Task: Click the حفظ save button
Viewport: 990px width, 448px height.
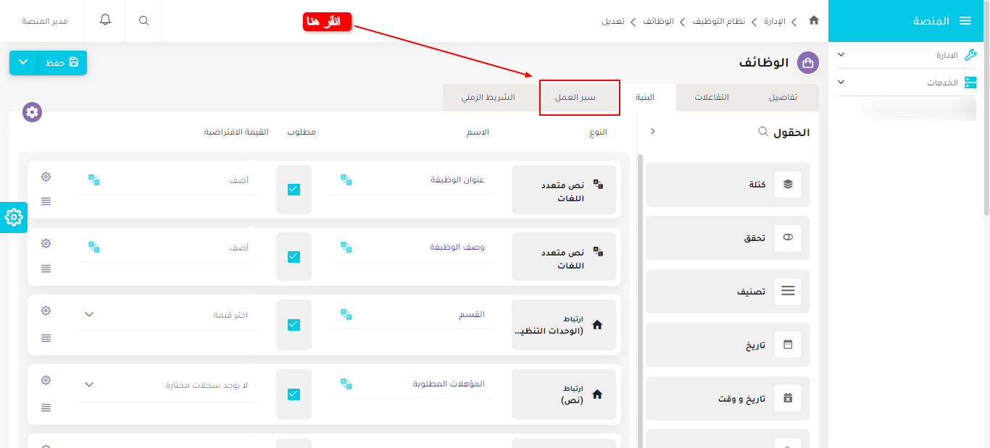Action: pyautogui.click(x=62, y=62)
